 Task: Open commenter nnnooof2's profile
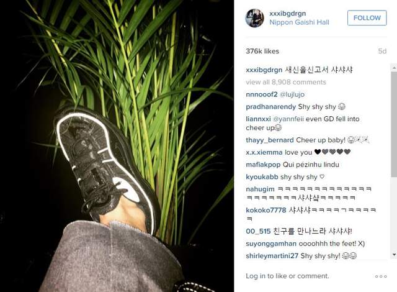[x=262, y=94]
